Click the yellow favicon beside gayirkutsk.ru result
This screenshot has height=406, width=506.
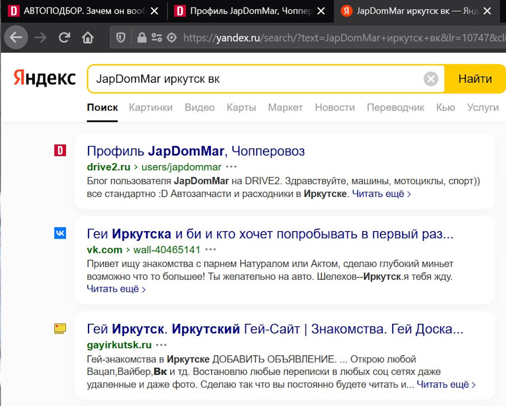tap(60, 328)
